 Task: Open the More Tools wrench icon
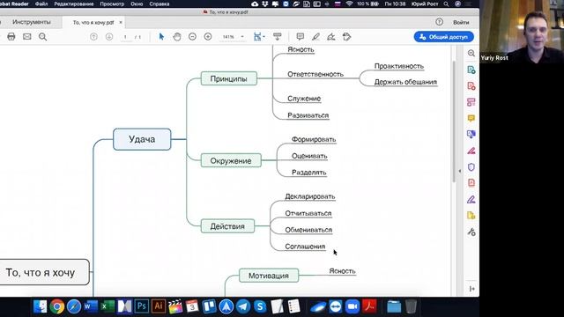coord(471,232)
